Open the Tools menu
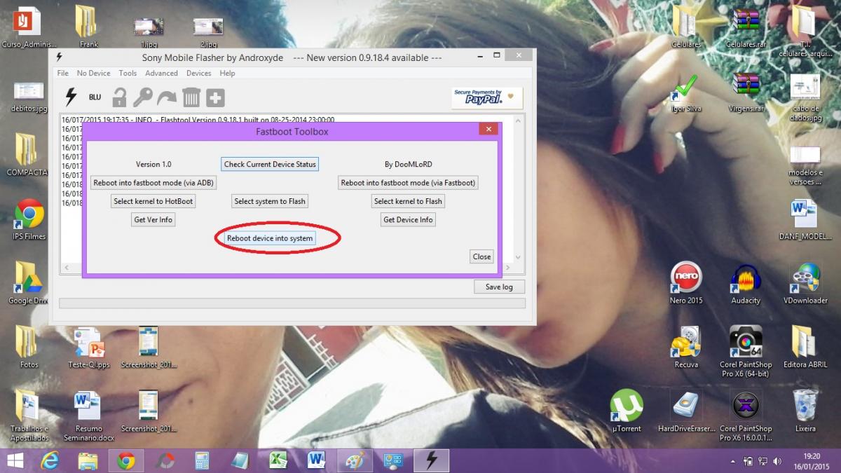 click(128, 73)
